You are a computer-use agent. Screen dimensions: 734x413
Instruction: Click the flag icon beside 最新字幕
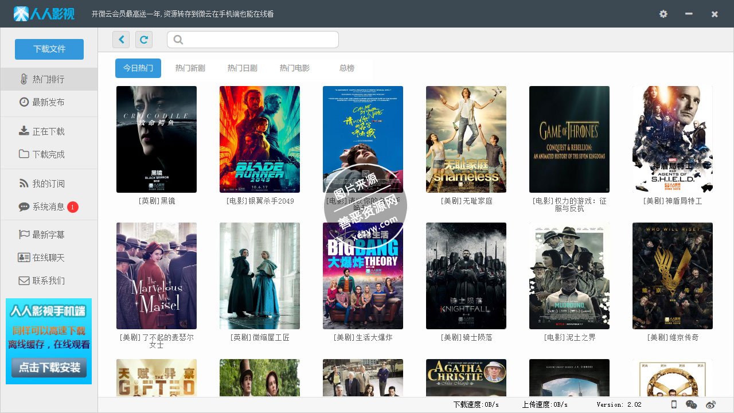click(24, 235)
